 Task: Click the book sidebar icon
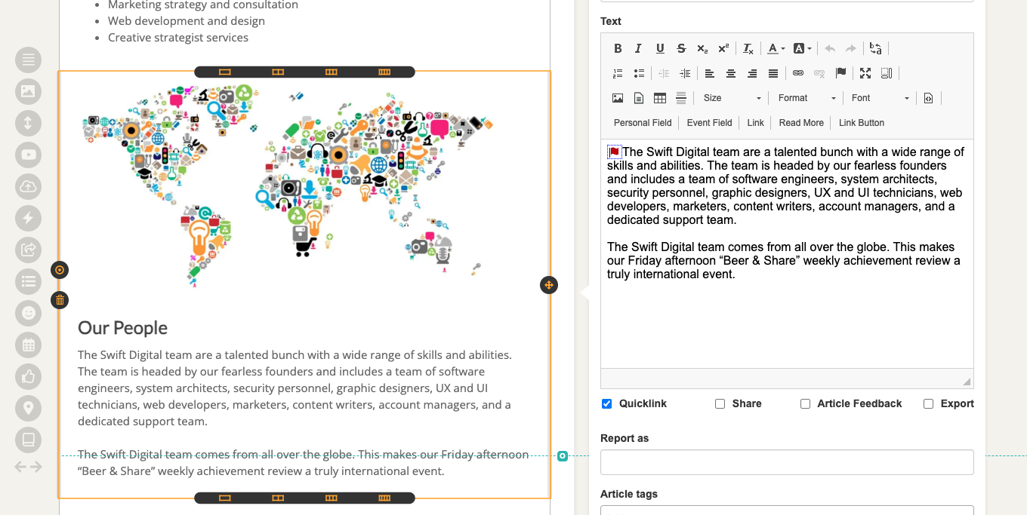(29, 439)
